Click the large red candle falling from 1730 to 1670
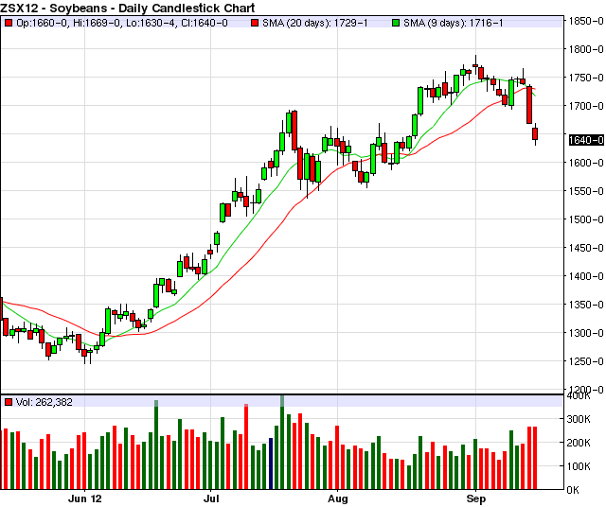Image resolution: width=606 pixels, height=507 pixels. click(x=529, y=105)
